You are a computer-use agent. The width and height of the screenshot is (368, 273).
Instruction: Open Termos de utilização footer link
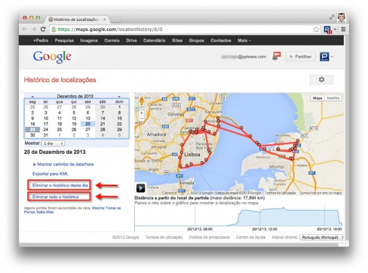[x=164, y=237]
